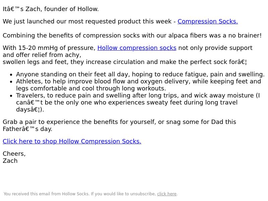Open the Compression Socks link
The height and width of the screenshot is (201, 268).
(x=208, y=21)
